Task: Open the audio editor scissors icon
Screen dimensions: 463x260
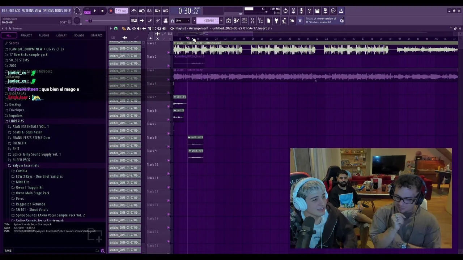Action: coord(293,11)
